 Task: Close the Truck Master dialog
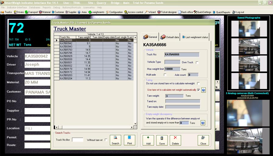(x=203, y=140)
